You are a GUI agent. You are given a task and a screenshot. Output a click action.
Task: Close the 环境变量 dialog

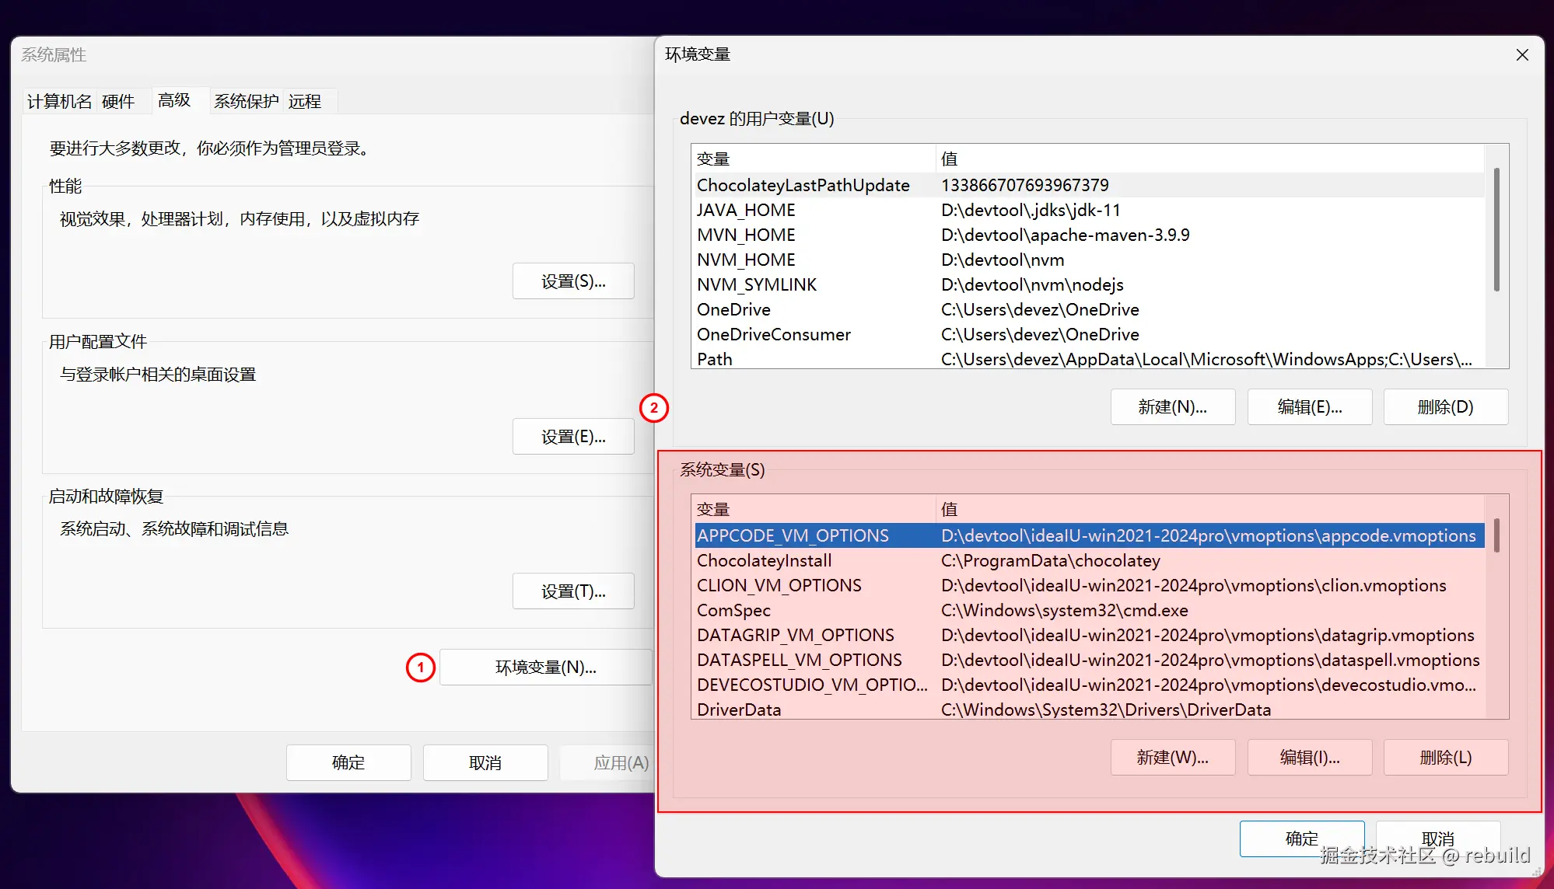tap(1522, 55)
